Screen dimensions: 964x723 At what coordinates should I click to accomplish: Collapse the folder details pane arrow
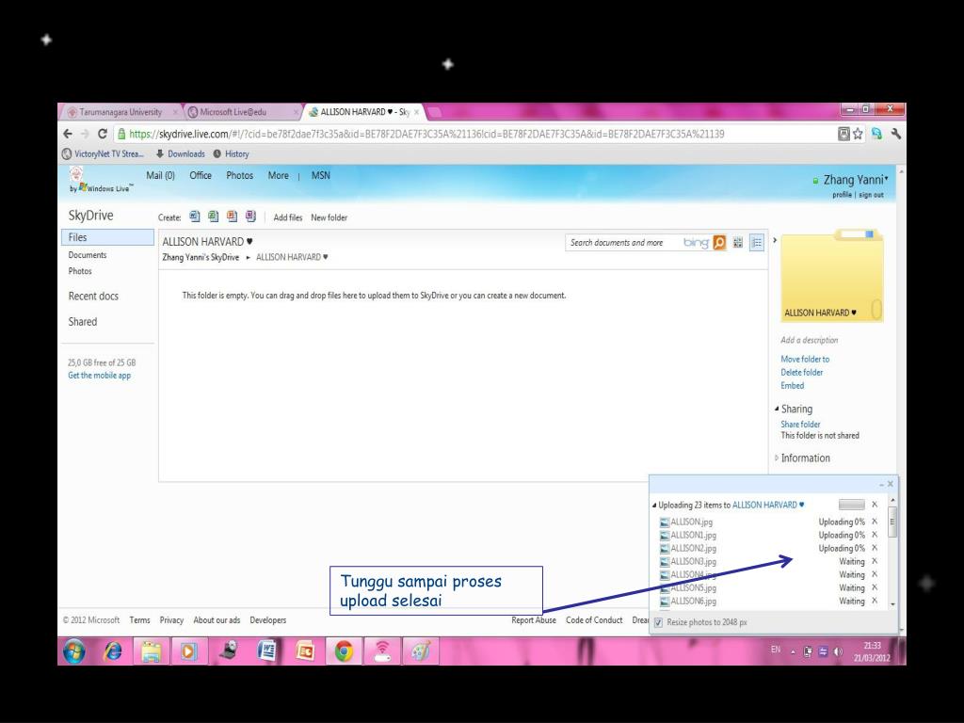[x=775, y=240]
